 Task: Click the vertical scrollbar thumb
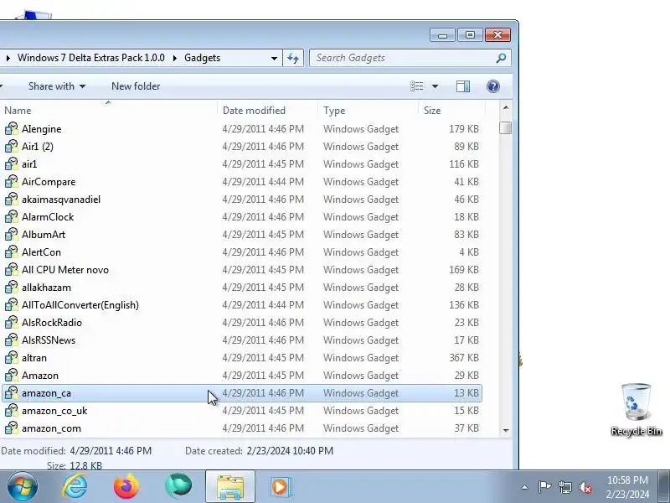(x=506, y=127)
